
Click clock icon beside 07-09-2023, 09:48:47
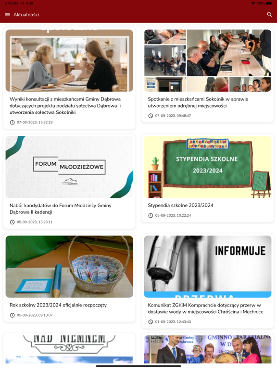[151, 116]
